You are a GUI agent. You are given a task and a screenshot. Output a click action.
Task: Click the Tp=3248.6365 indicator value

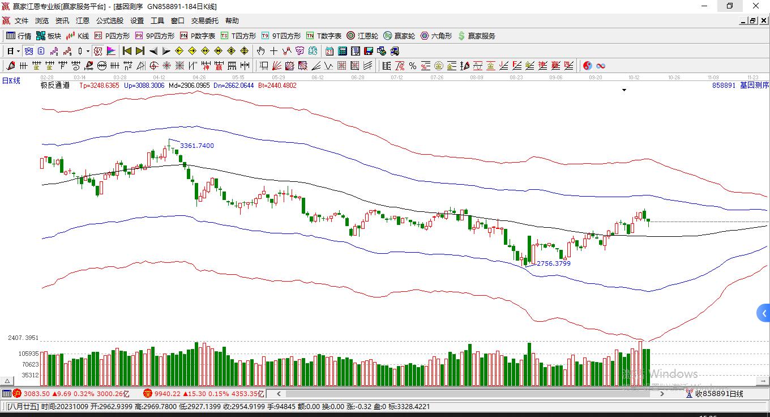point(99,86)
